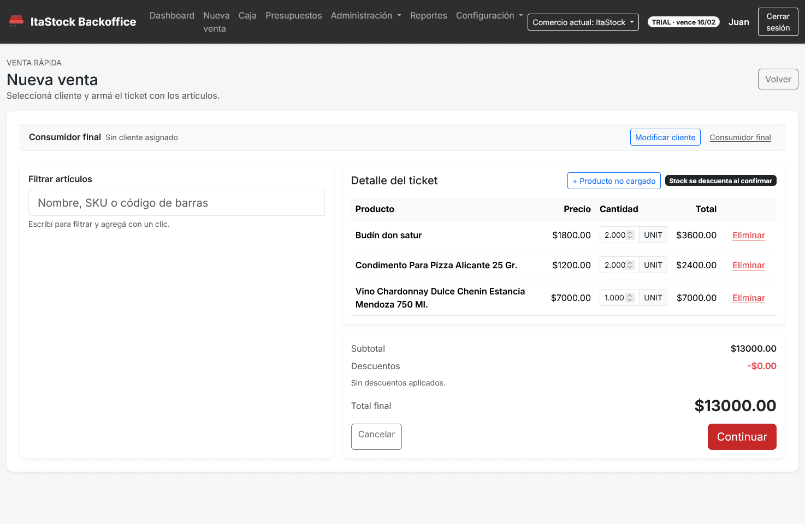Go to Nueva venta in navbar
The image size is (805, 524).
pos(216,22)
